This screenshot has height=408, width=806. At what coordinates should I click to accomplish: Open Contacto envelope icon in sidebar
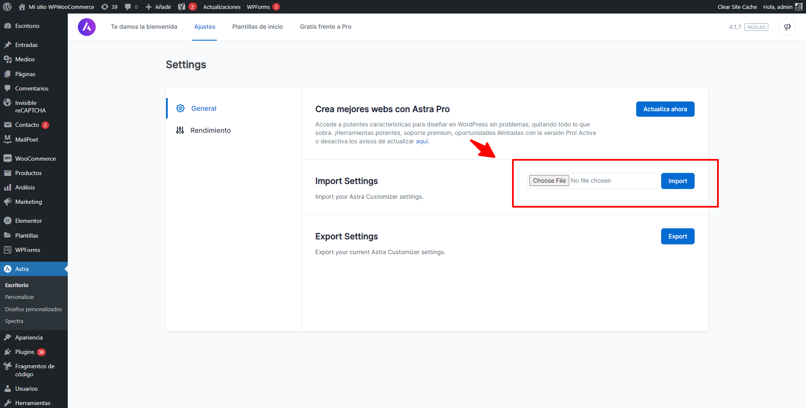tap(8, 125)
